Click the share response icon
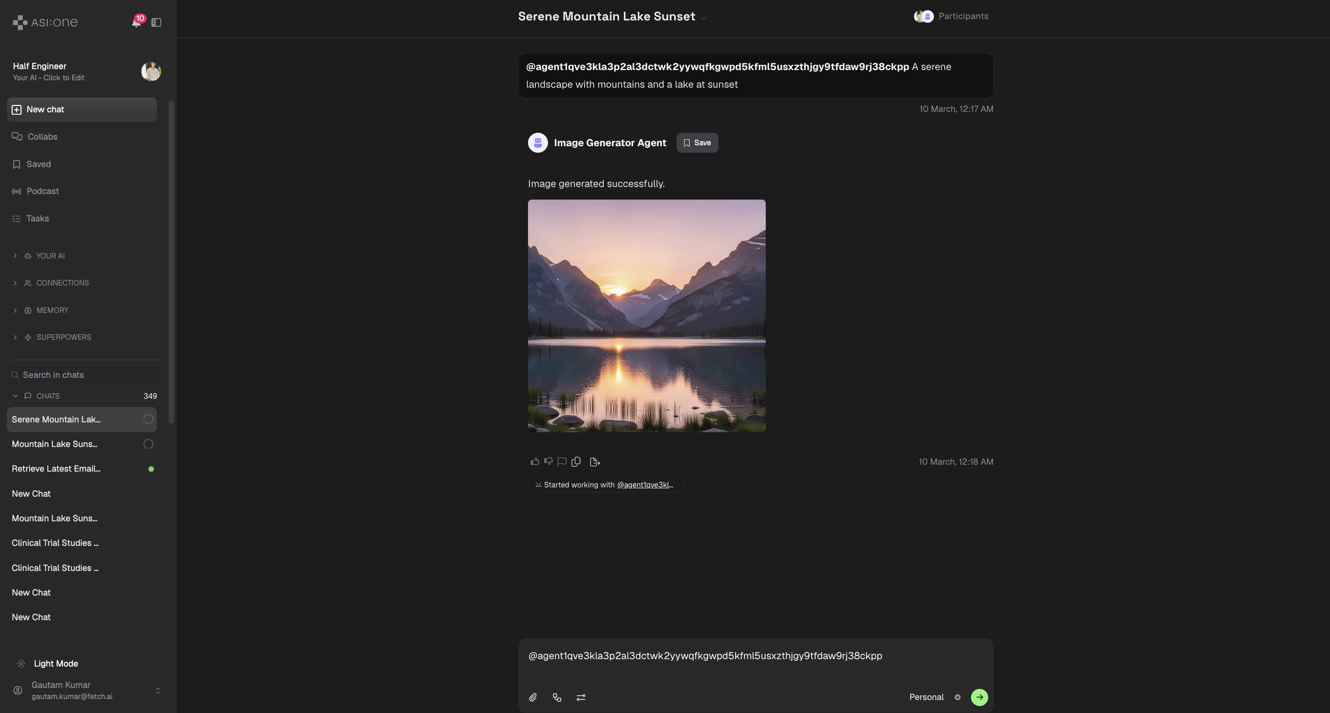Screen dimensions: 1330x713 click(594, 462)
